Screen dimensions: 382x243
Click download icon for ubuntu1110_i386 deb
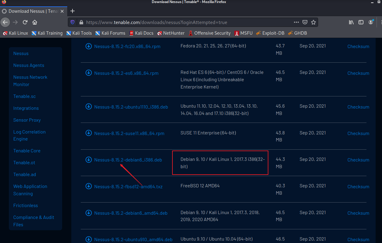(x=89, y=106)
